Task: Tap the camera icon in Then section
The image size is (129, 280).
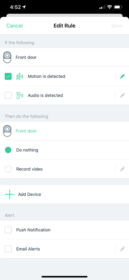Action: tap(7, 131)
